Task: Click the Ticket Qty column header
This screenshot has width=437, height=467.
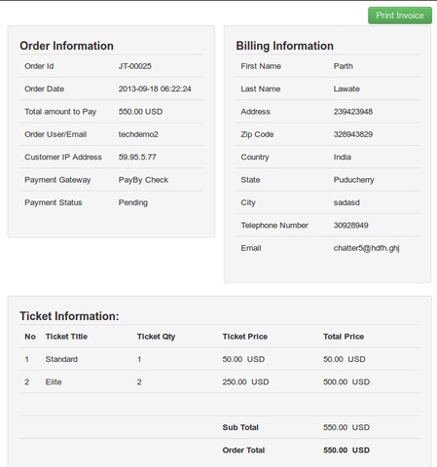Action: [x=156, y=337]
